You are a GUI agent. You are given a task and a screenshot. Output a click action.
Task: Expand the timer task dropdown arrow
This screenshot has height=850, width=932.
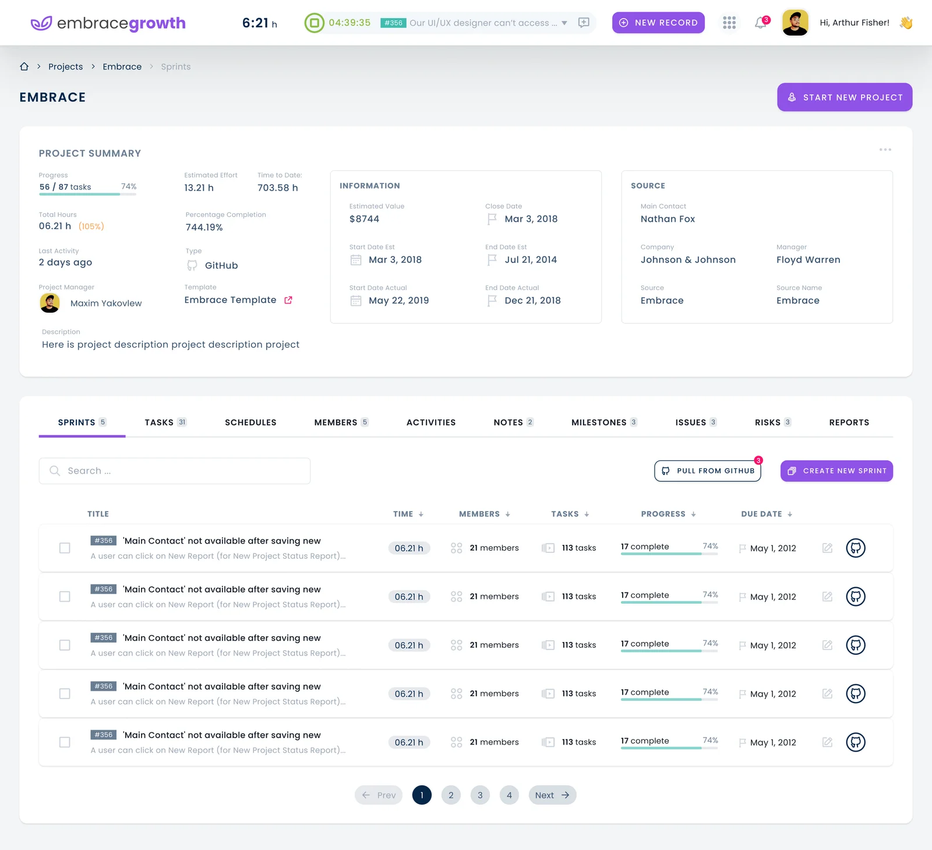(564, 23)
